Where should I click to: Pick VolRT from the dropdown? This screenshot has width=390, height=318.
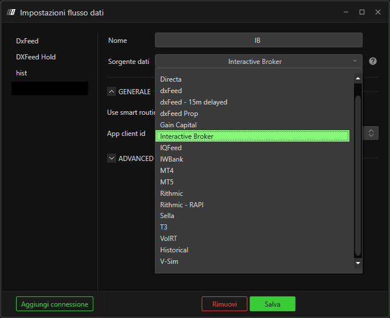coord(252,239)
